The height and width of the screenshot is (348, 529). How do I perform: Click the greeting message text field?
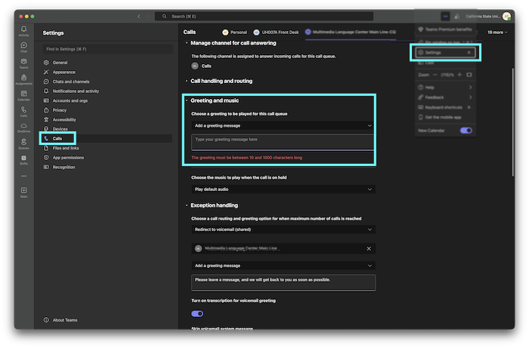click(283, 140)
